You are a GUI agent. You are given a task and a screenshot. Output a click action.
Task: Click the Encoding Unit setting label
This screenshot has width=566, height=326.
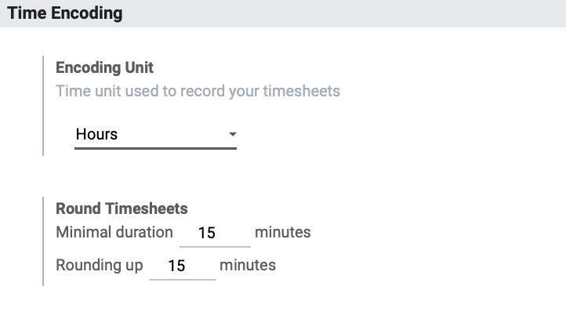coord(105,67)
